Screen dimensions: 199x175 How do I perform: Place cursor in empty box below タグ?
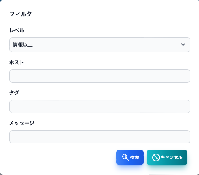(x=100, y=106)
